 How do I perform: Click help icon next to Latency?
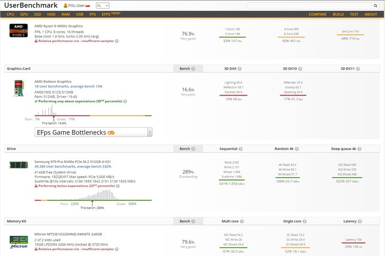tap(360, 221)
